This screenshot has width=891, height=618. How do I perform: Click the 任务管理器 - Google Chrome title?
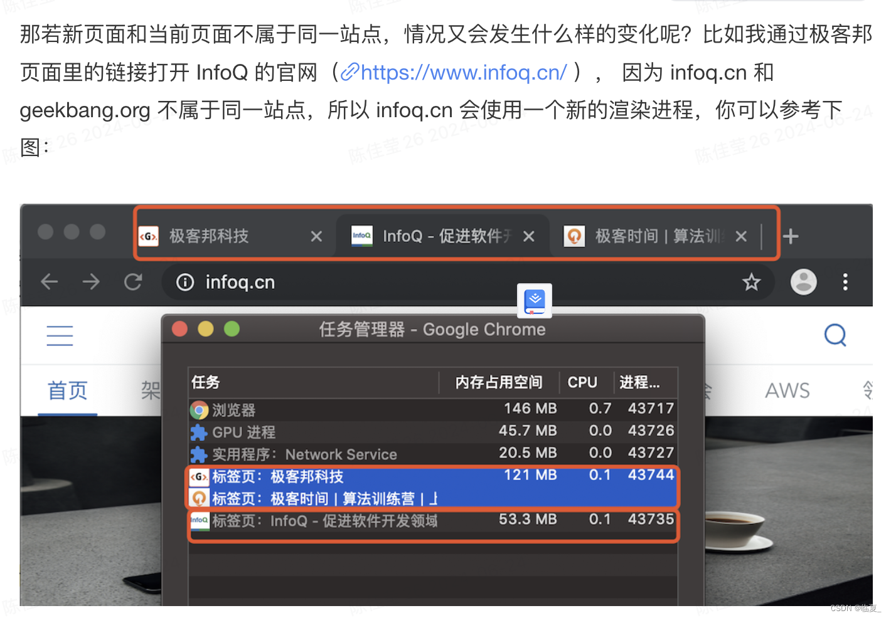click(432, 329)
